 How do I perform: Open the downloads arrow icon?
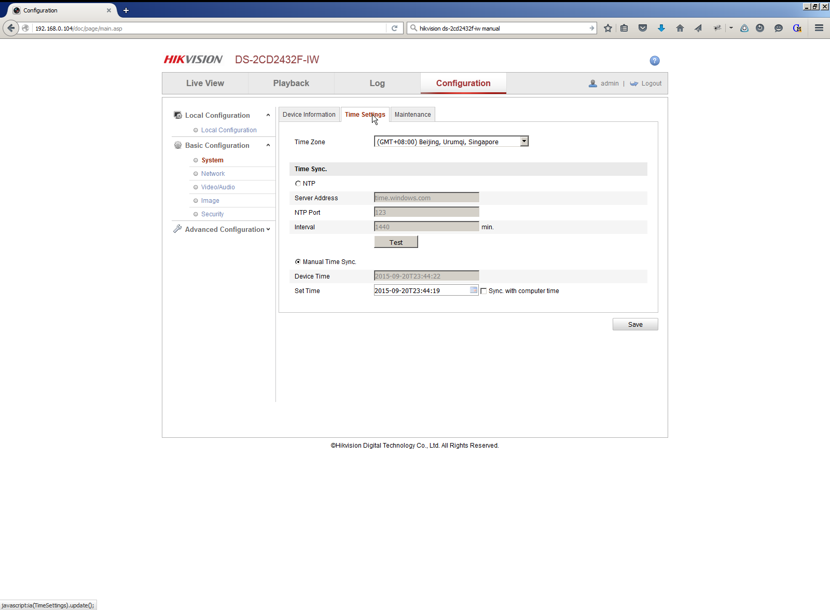[x=661, y=28]
